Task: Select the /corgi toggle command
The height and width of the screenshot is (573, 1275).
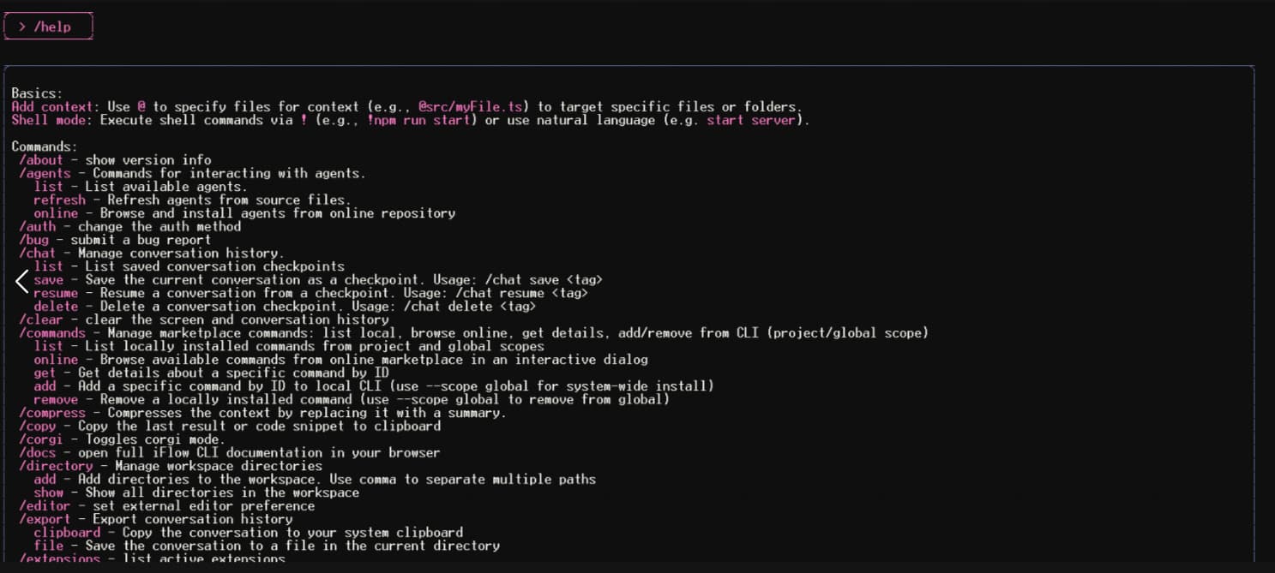Action: point(41,439)
